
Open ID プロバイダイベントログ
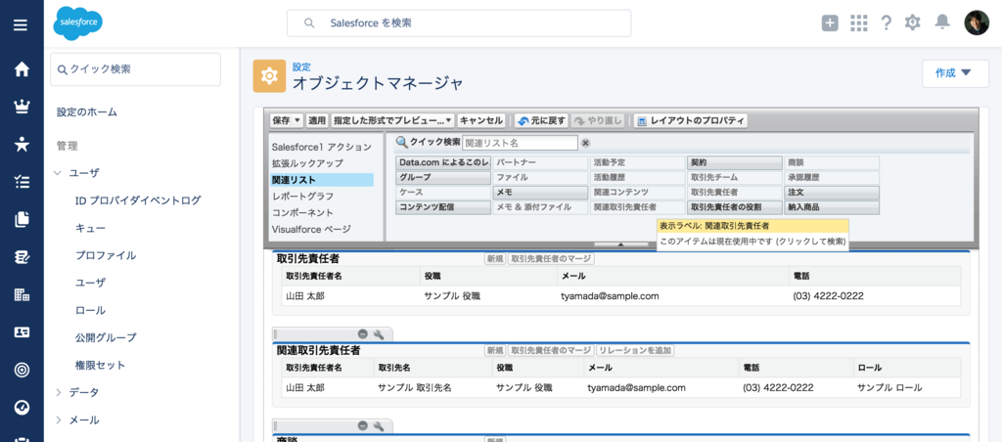pos(138,200)
